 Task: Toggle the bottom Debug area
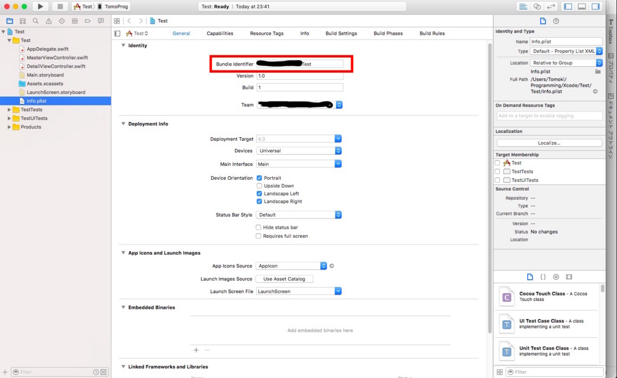point(582,6)
